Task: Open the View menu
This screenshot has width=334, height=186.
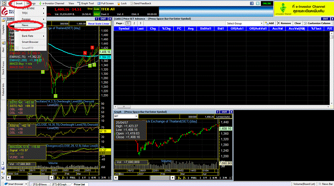Action: click(72, 4)
